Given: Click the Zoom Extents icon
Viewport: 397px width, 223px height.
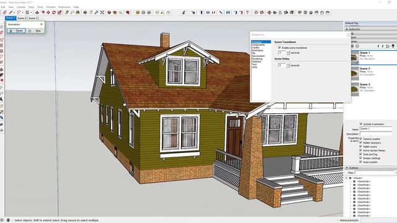Looking at the screenshot, I should (102, 12).
